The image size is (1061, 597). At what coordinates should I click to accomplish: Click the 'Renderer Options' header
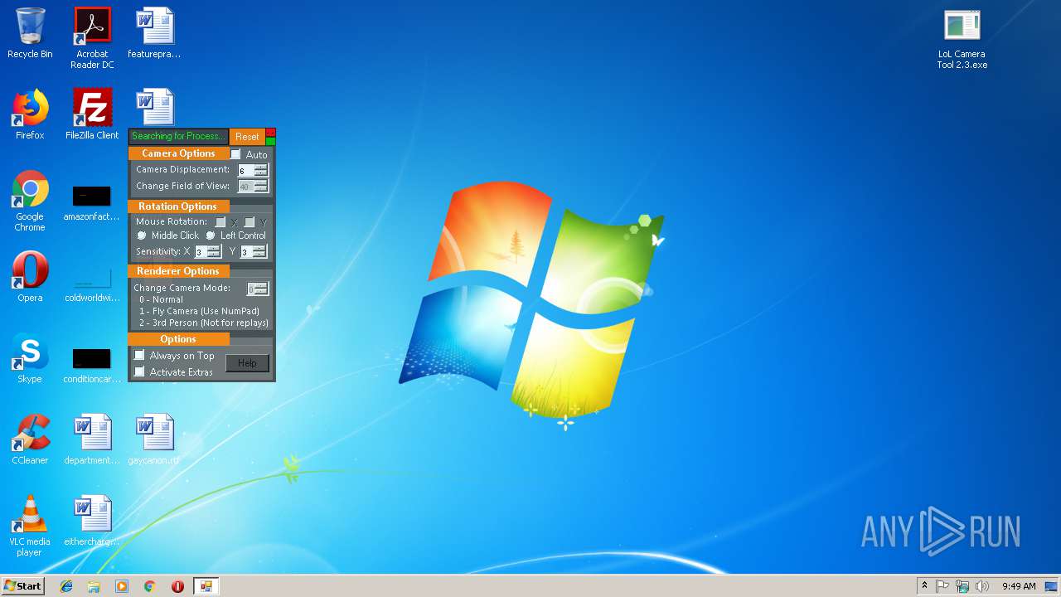click(178, 271)
